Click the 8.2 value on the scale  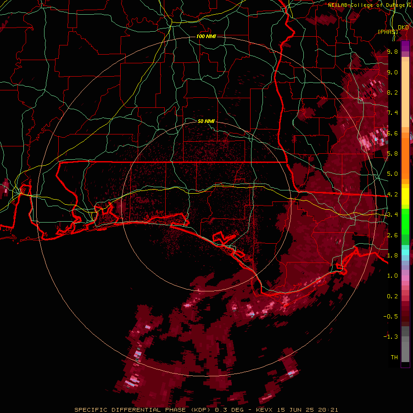pyautogui.click(x=392, y=92)
